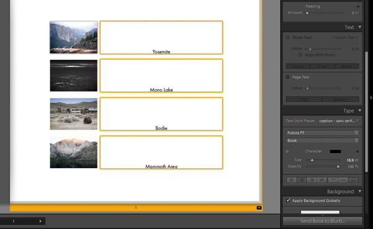373x229 pixels.
Task: Align text left icon
Action: [292, 180]
